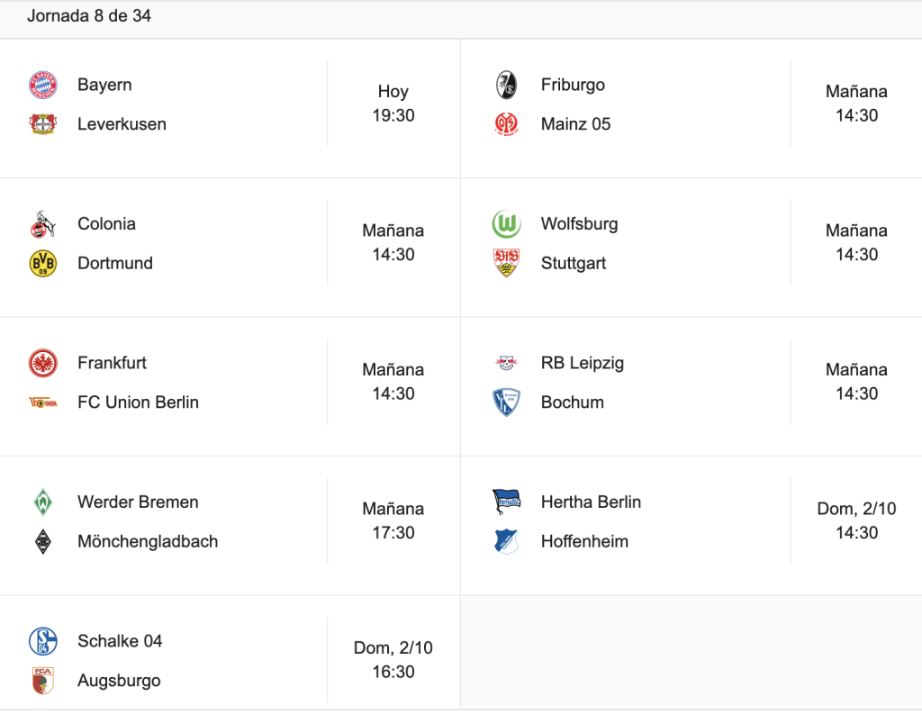Open the RB Leipzig team name

[583, 363]
